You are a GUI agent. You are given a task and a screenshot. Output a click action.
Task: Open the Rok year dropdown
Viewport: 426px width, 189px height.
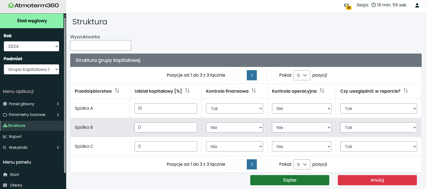click(x=31, y=46)
